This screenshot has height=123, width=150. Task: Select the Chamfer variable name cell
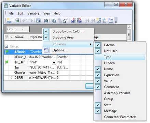[x=21, y=73]
